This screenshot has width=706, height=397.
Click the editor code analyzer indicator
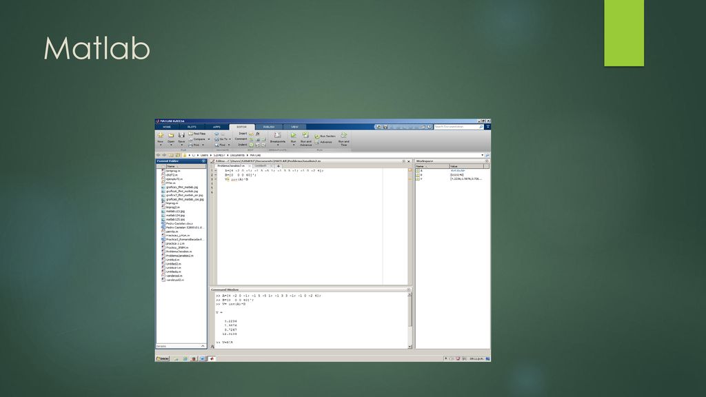pos(410,171)
